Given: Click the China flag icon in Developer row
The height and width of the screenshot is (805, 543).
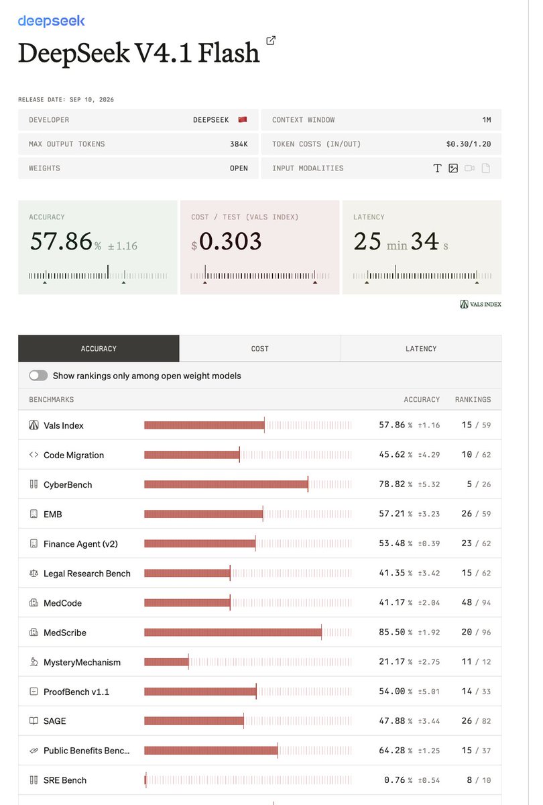Looking at the screenshot, I should pyautogui.click(x=243, y=119).
